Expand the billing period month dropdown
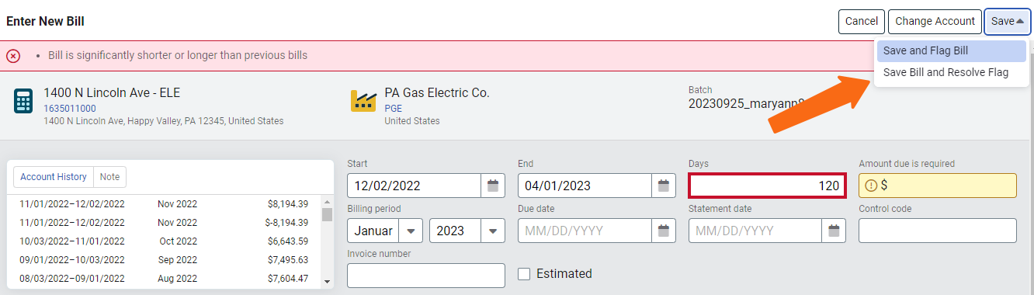This screenshot has width=1034, height=295. (411, 231)
